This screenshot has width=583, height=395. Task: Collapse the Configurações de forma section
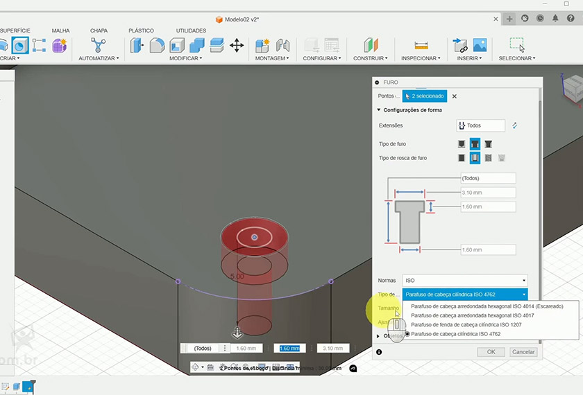[x=379, y=110]
